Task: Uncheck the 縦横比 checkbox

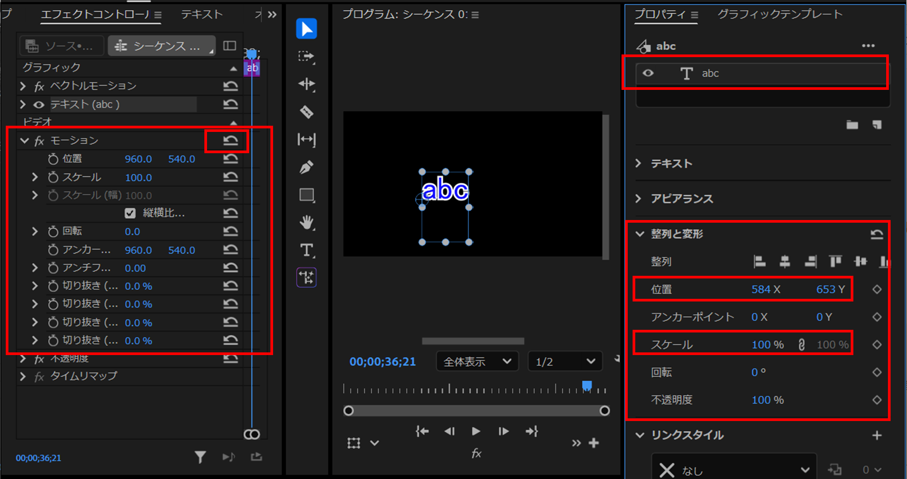Action: click(x=130, y=213)
